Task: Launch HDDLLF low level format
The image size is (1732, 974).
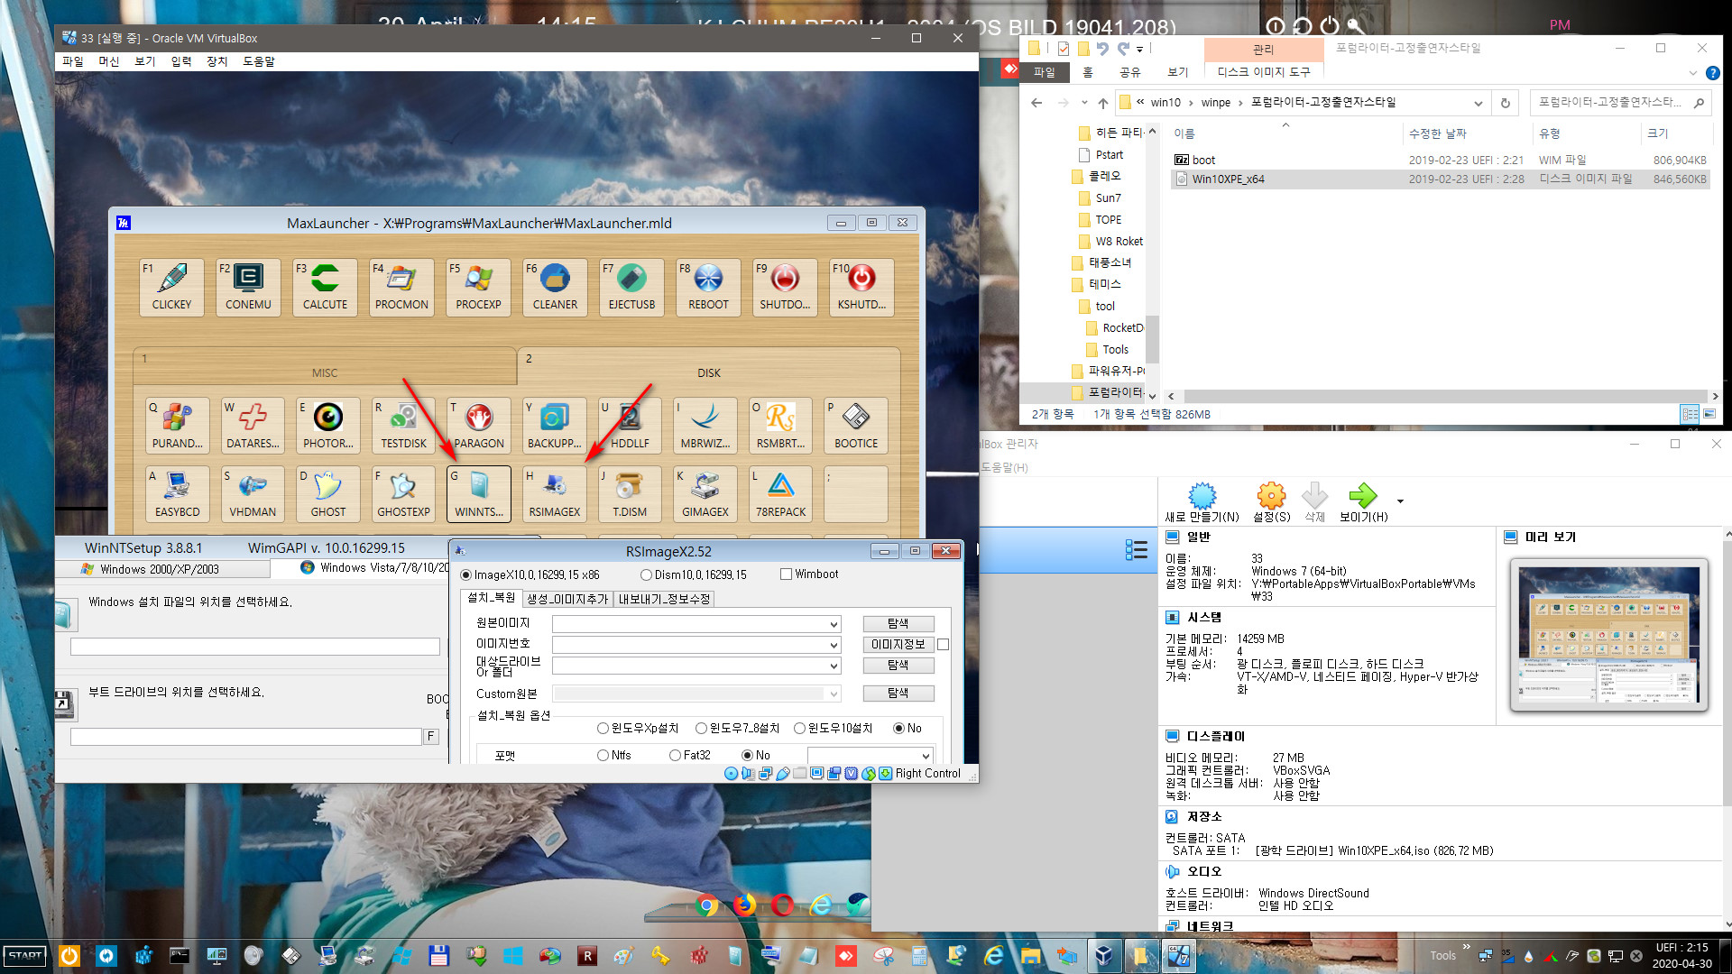Action: click(x=630, y=425)
